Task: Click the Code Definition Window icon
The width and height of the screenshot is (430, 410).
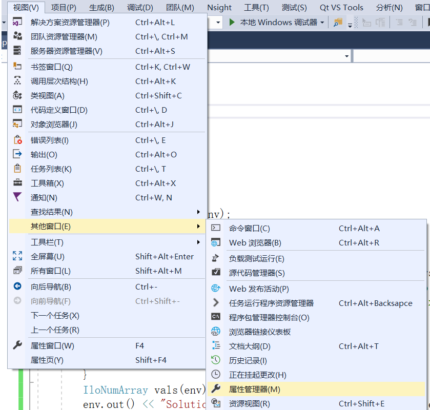Action: (17, 110)
